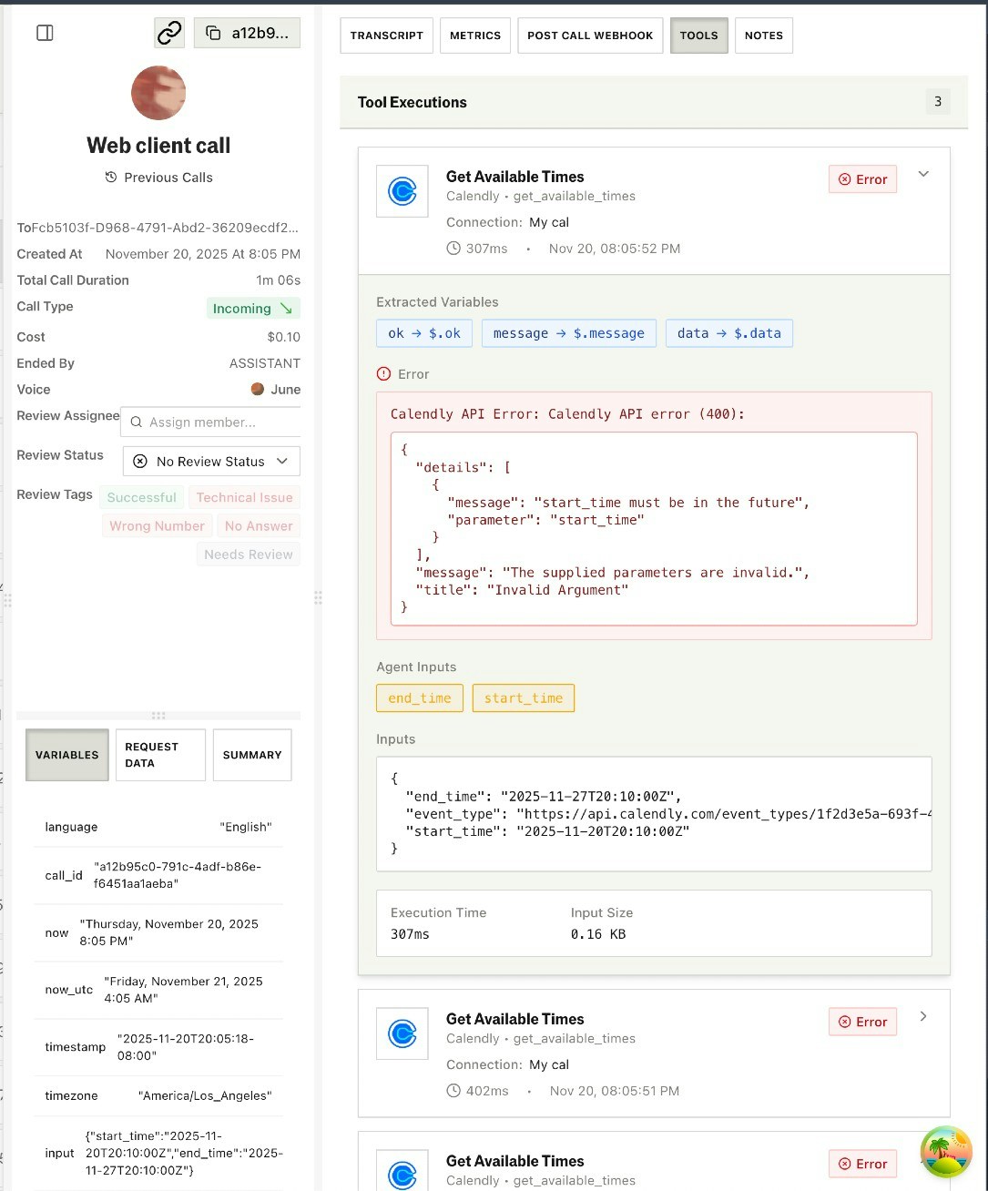Image resolution: width=988 pixels, height=1191 pixels.
Task: Toggle the Successful review tag
Action: (142, 497)
